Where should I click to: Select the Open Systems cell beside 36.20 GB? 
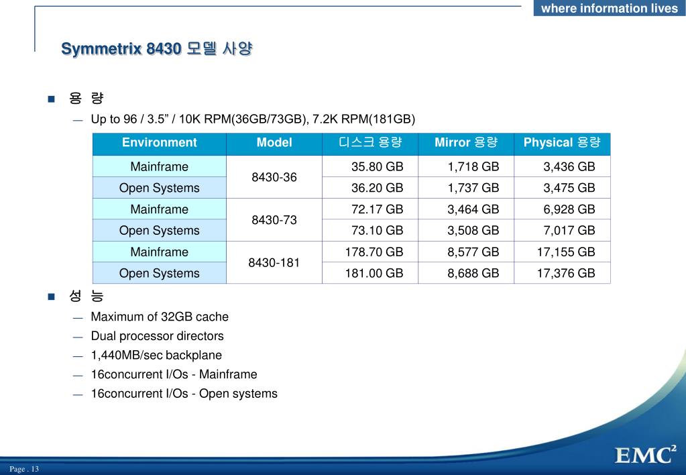pos(159,188)
